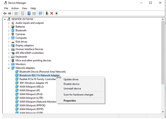
Task: Click the vertical scrollbar thumb
Action: (163, 52)
